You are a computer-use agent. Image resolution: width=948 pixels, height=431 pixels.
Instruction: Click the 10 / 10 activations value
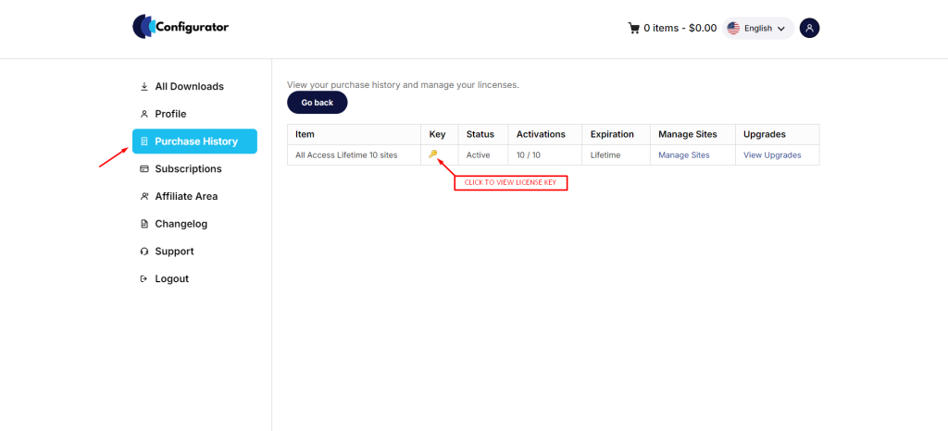(529, 155)
